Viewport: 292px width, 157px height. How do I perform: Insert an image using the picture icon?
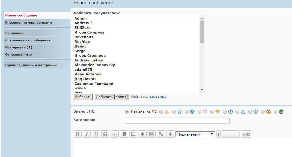point(151,134)
